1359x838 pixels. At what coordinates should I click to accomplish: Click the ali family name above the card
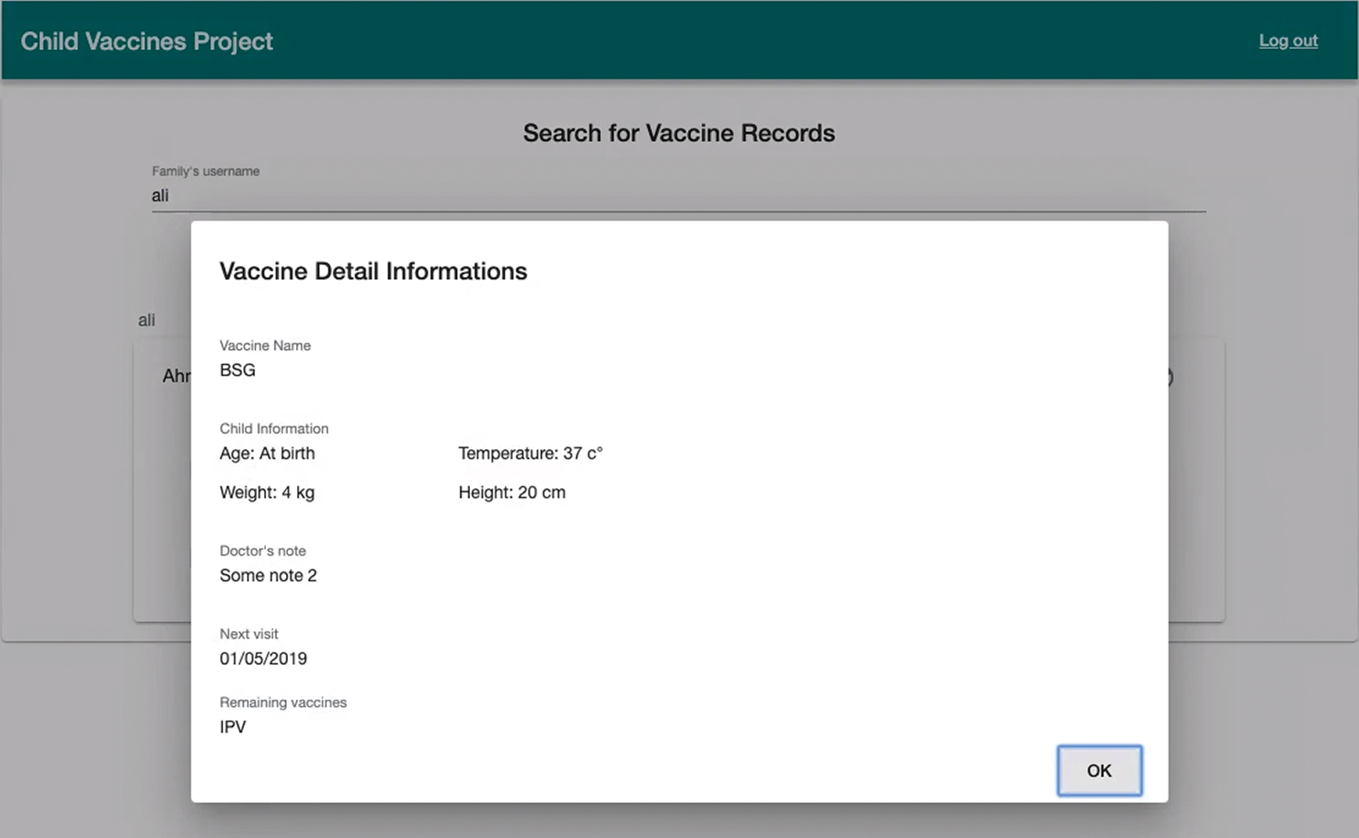click(147, 321)
